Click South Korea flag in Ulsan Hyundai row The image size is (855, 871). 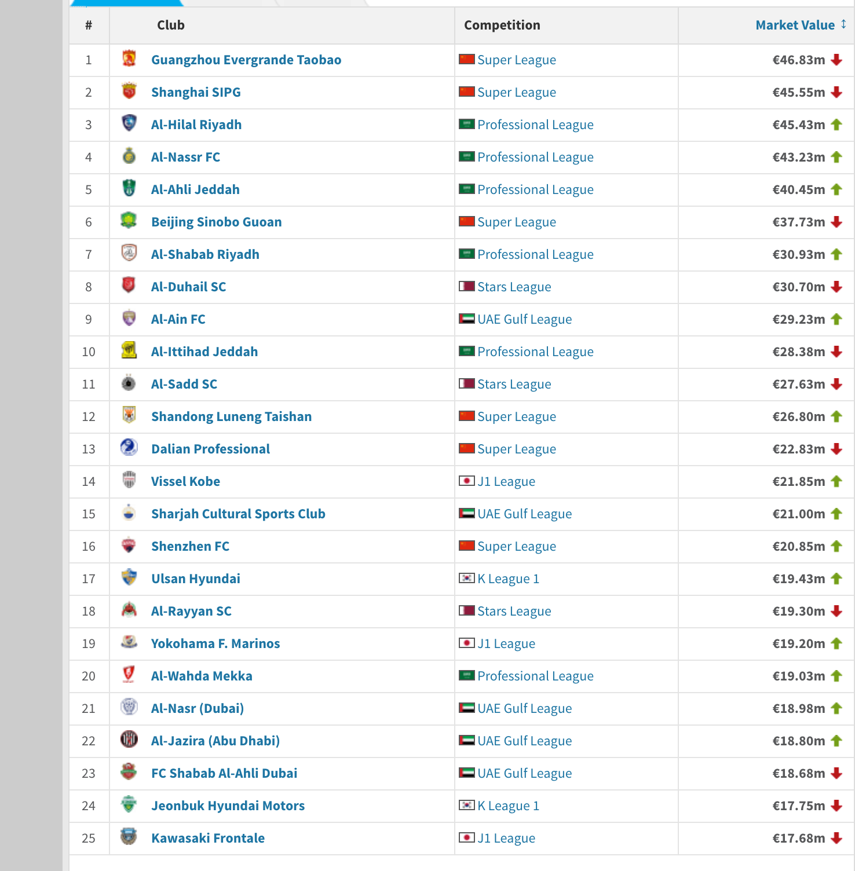click(x=467, y=578)
